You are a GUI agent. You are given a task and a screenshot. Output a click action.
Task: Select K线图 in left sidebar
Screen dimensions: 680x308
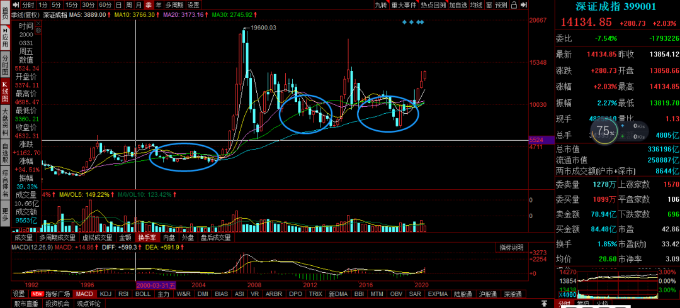(x=5, y=92)
